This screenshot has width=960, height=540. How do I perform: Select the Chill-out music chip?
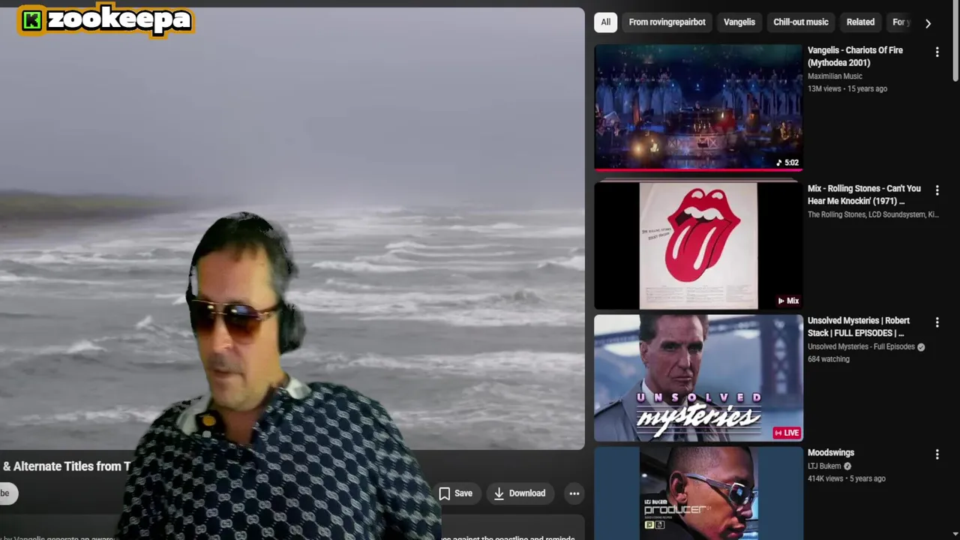coord(801,22)
